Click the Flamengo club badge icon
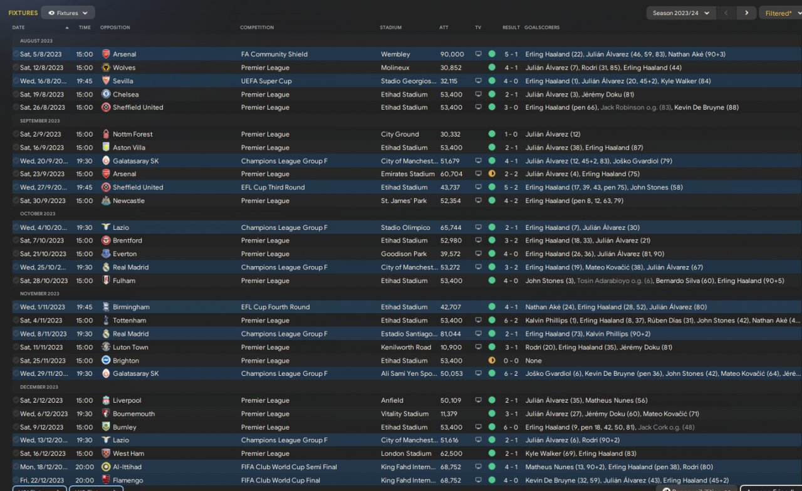The image size is (802, 491). coord(106,480)
